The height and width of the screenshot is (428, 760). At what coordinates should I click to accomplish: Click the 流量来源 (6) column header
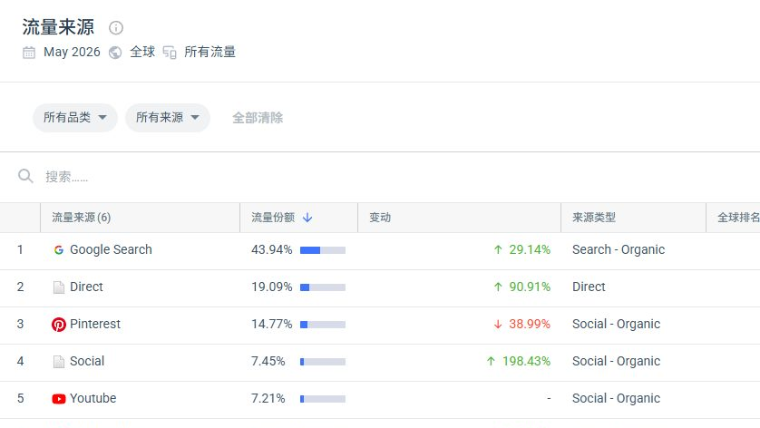coord(82,218)
